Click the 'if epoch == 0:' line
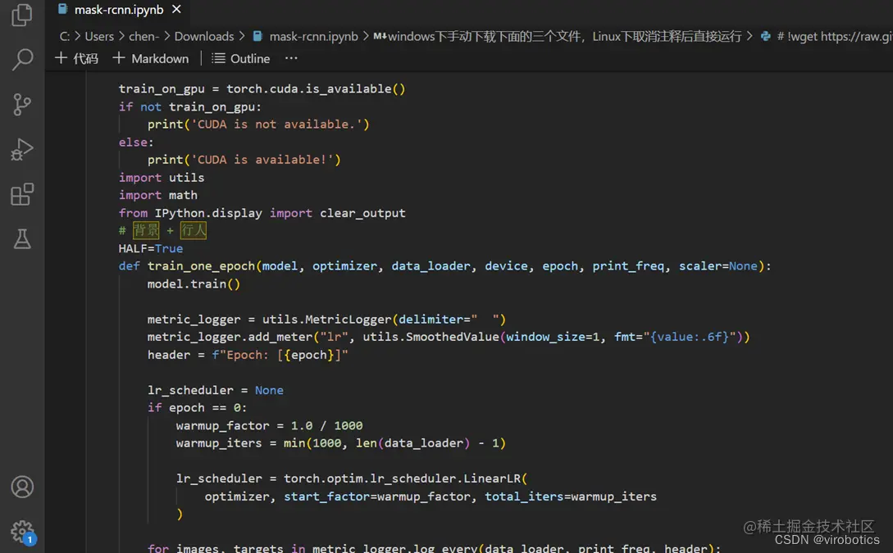The width and height of the screenshot is (893, 553). [197, 408]
